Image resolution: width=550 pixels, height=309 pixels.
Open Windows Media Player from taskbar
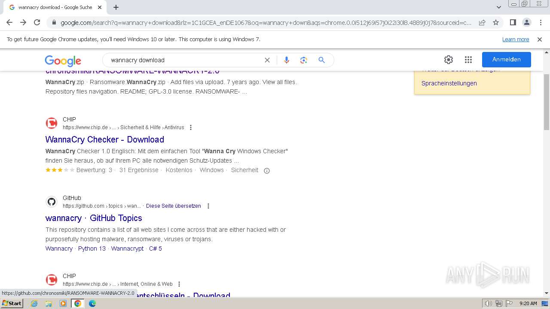tap(63, 303)
